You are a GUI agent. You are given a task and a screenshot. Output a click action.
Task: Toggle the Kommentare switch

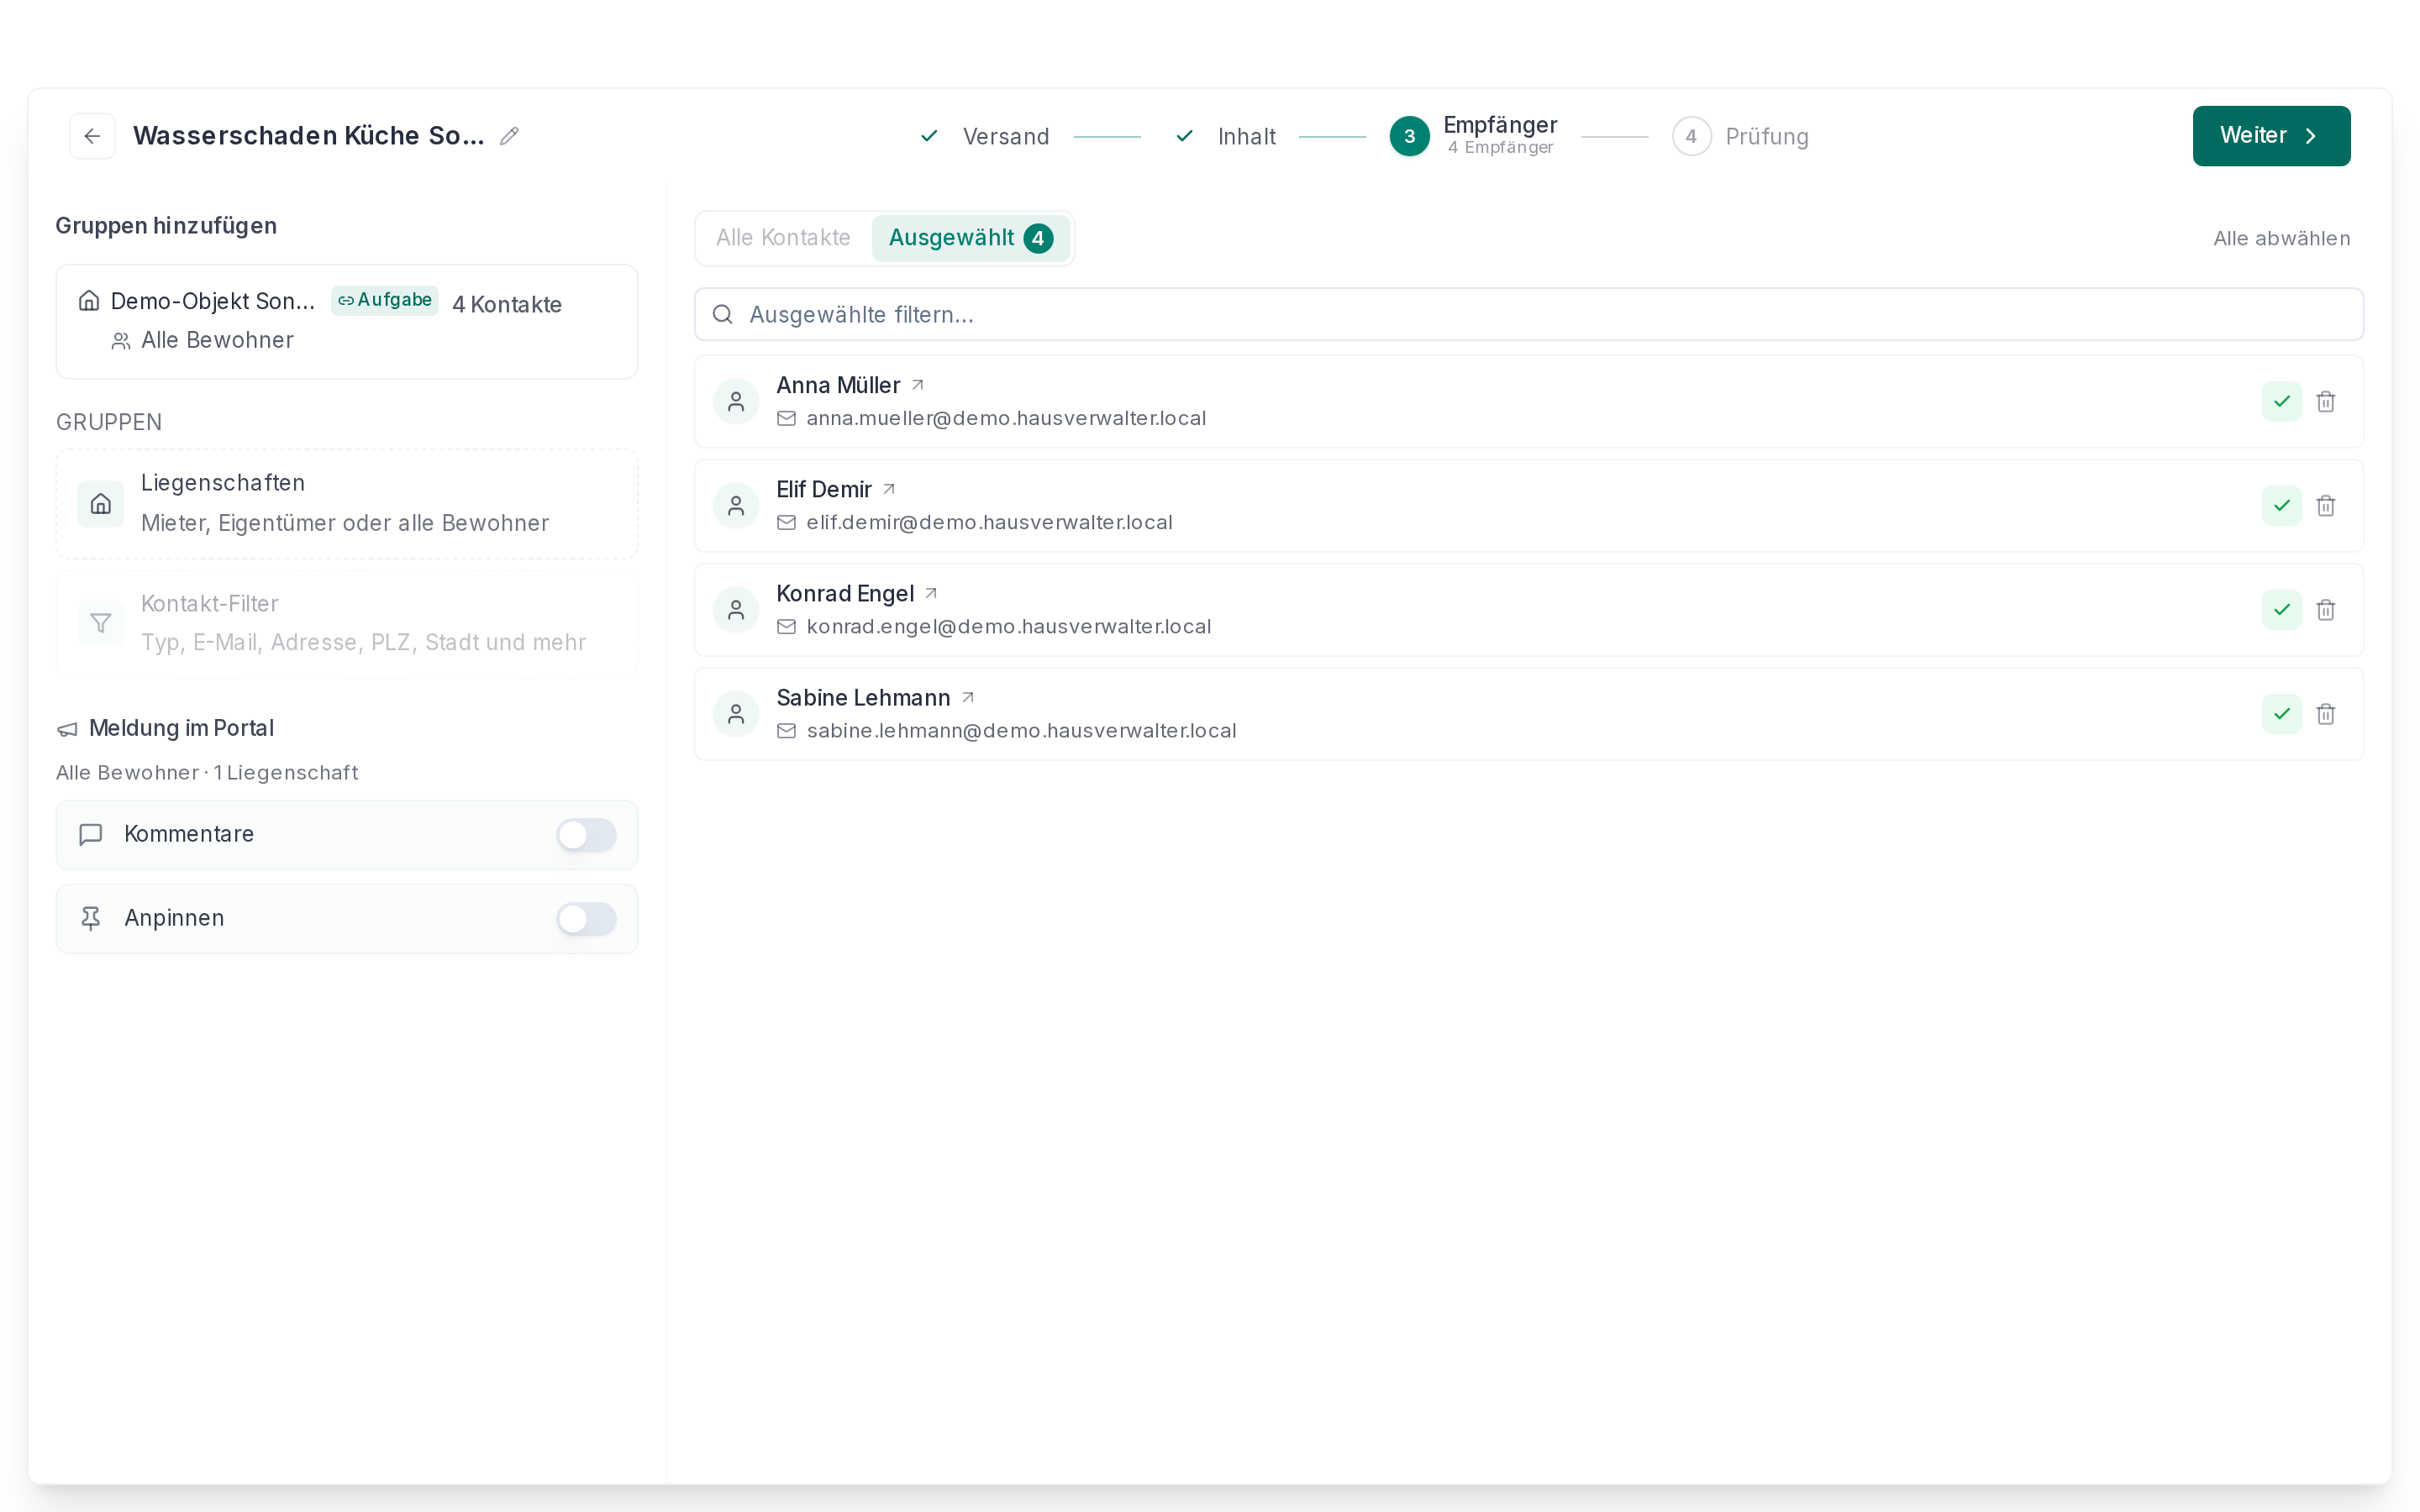point(587,835)
